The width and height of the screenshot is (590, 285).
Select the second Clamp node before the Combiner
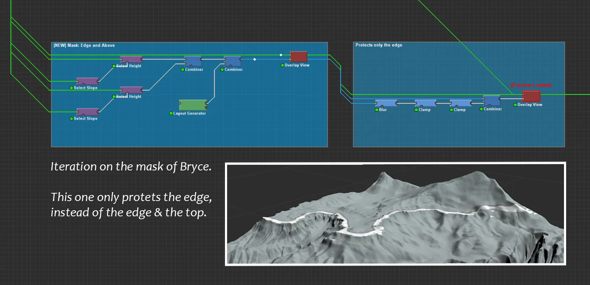click(x=461, y=103)
